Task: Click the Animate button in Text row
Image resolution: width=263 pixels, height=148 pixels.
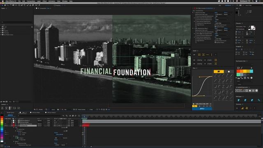Action: tap(64, 127)
